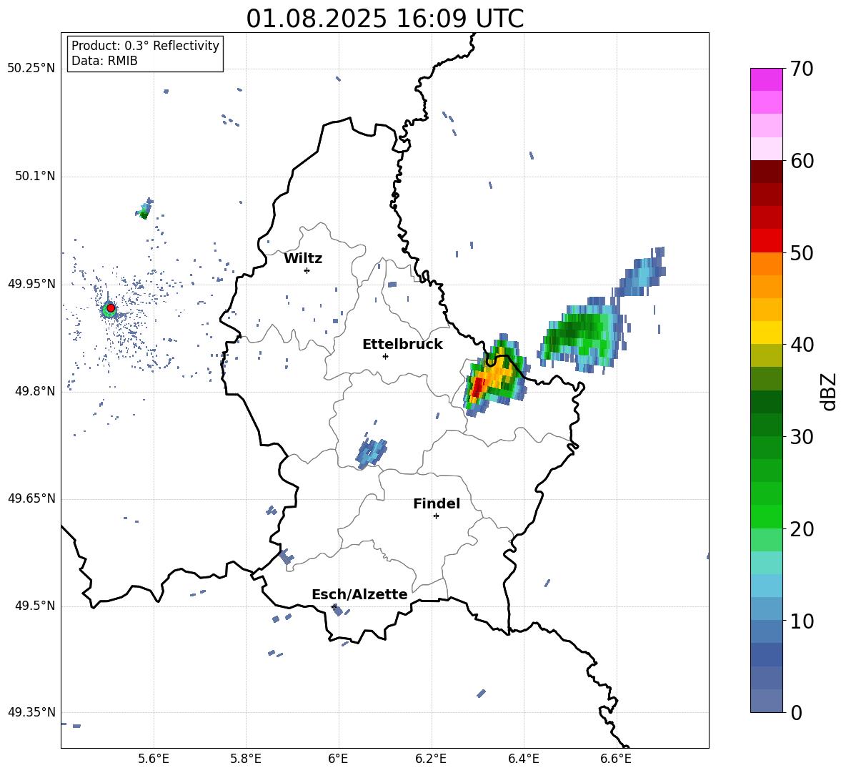
Task: Click the latitude label '49.8°N'
Action: tap(35, 391)
